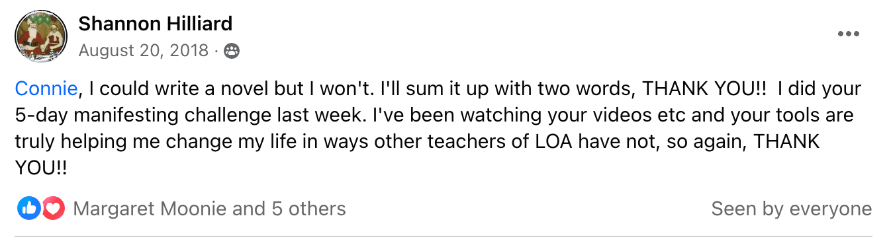
Task: Click the red Love heart reaction icon
Action: point(53,209)
